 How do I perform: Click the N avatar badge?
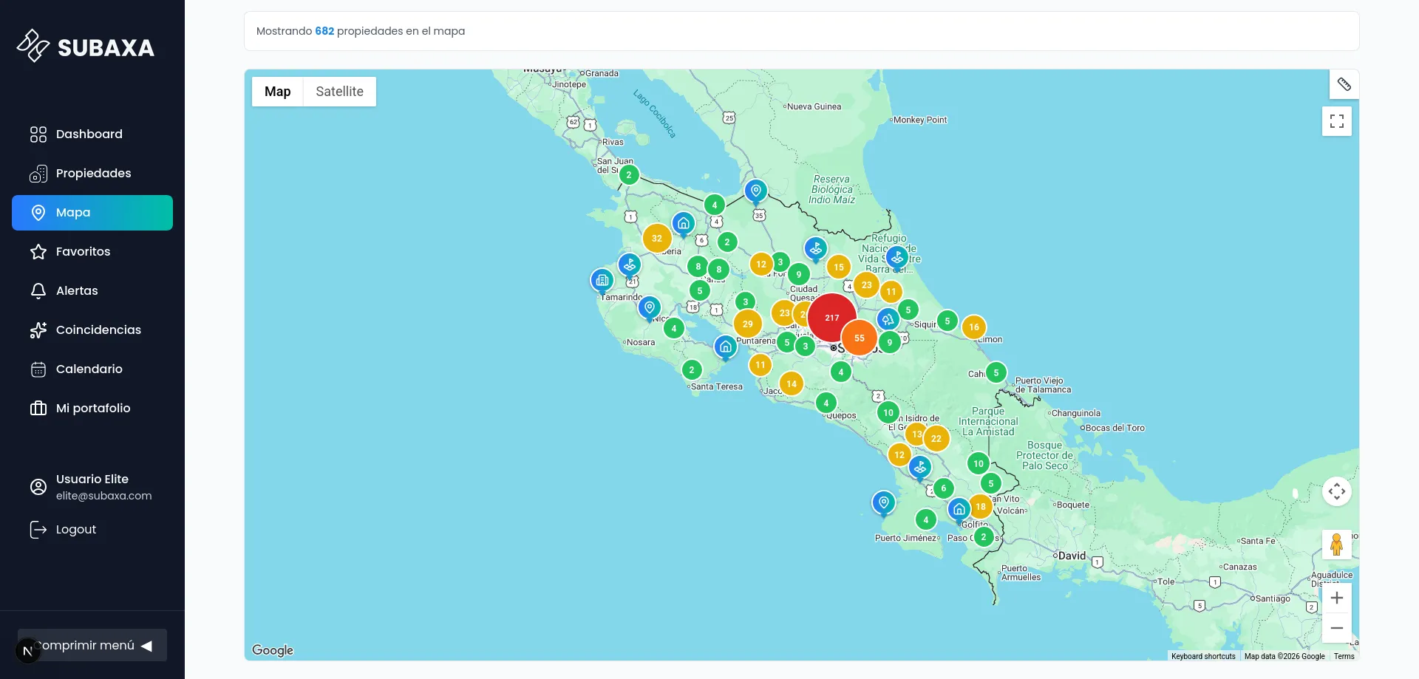coord(27,651)
